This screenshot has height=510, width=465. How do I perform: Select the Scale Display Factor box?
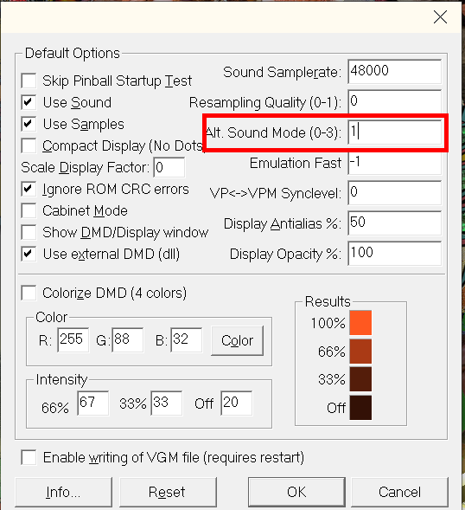(x=169, y=167)
